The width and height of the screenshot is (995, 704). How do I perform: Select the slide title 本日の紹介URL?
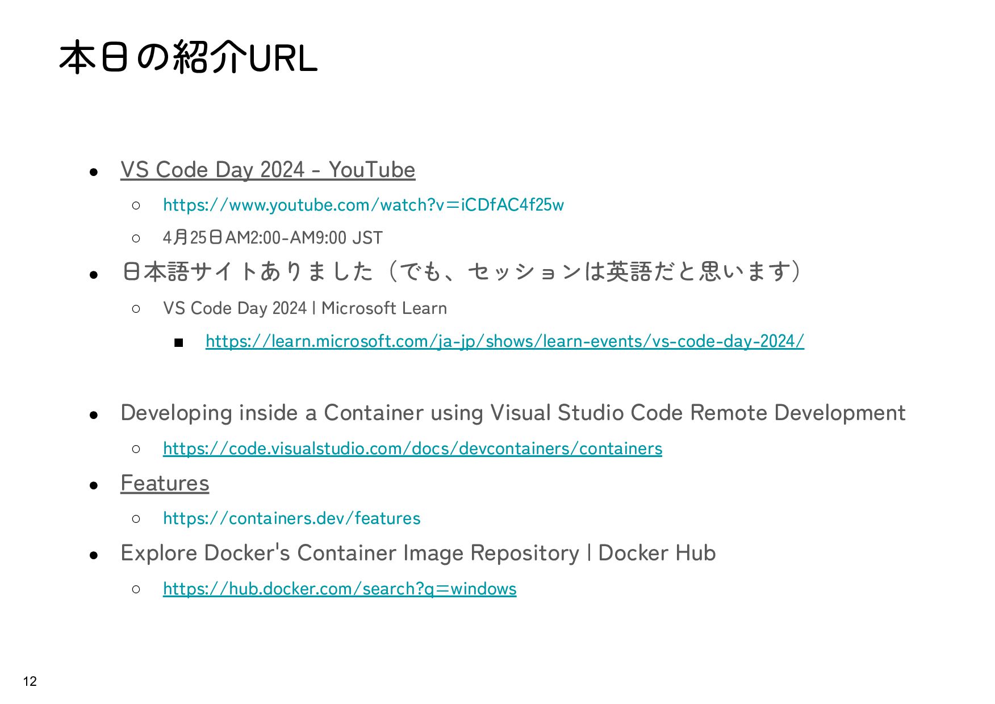[x=188, y=57]
